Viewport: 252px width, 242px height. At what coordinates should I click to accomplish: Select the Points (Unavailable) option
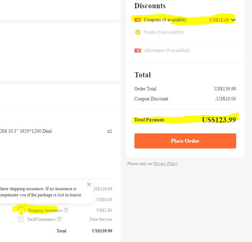(x=164, y=32)
